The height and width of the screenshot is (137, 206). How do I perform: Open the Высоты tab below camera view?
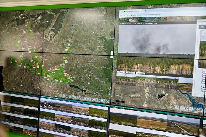point(130,72)
